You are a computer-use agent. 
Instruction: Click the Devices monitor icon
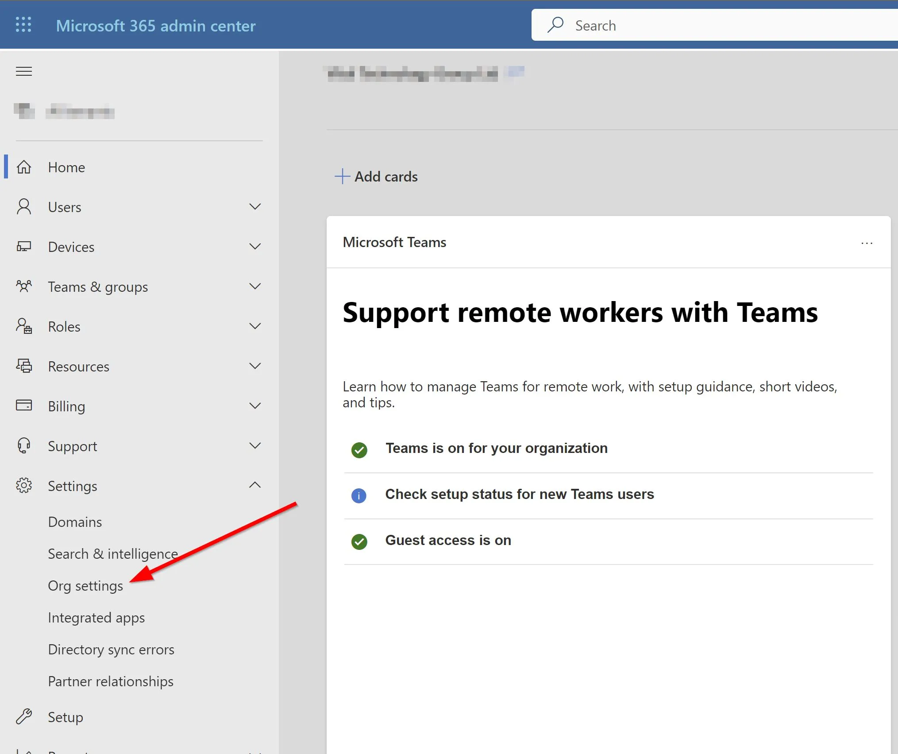[24, 247]
